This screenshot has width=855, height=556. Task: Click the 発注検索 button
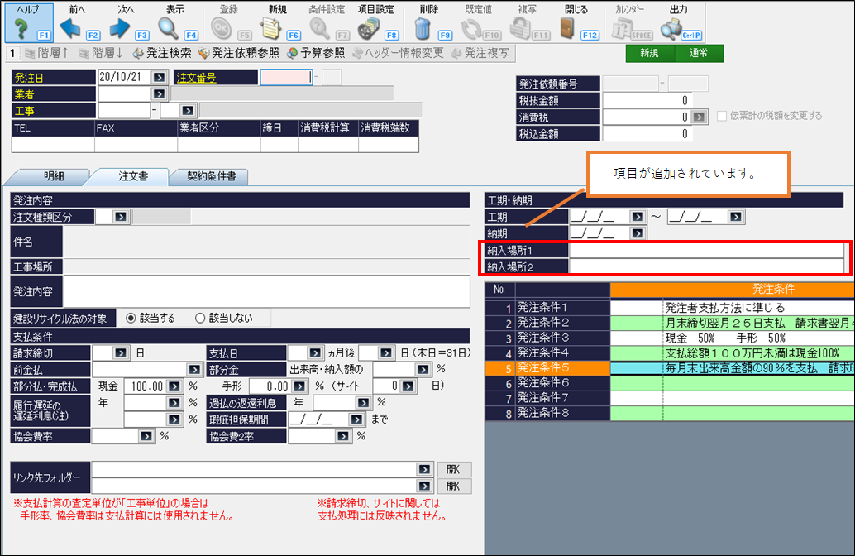pos(162,53)
